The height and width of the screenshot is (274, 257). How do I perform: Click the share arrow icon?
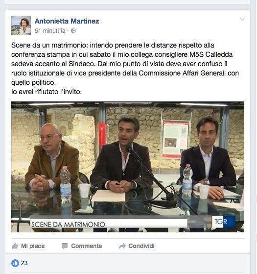(122, 246)
